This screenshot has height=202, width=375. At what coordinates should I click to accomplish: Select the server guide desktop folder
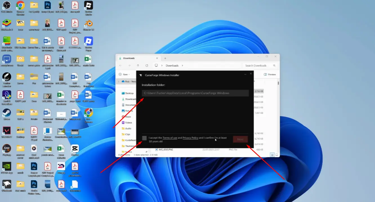34,60
